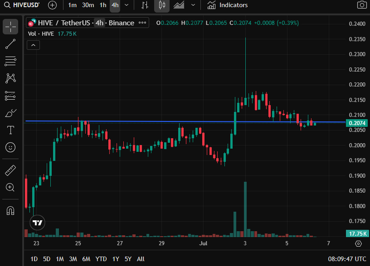Set the range to All
Screen dimensions: 370x266
(x=141, y=259)
